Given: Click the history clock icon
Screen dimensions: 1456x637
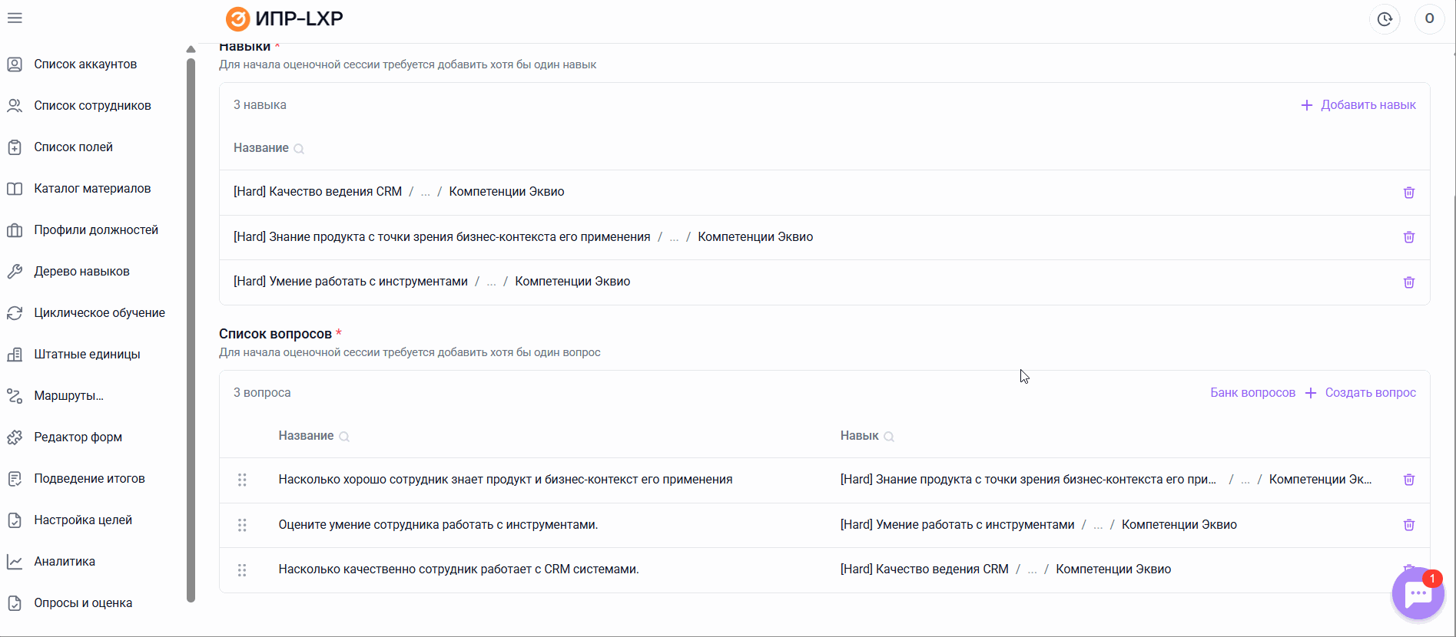Looking at the screenshot, I should pos(1385,19).
